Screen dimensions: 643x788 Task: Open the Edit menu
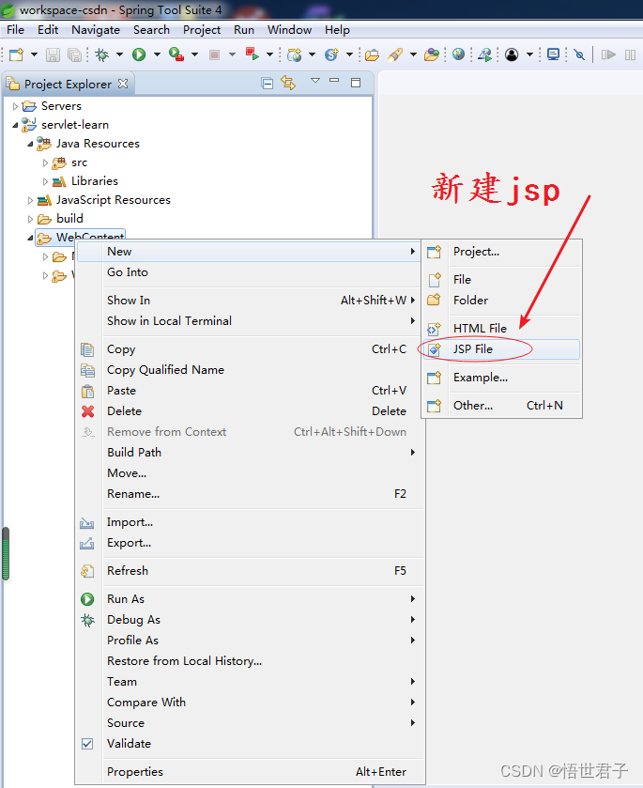click(48, 30)
